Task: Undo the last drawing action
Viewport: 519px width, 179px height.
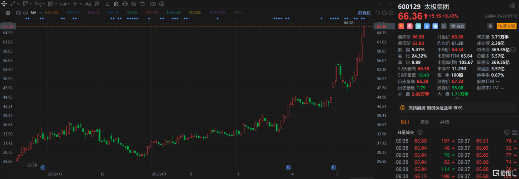Action: pos(381,4)
